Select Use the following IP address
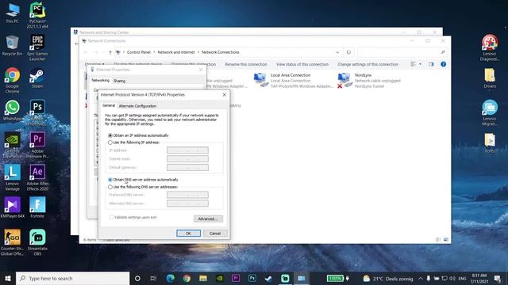Viewport: 508px width, 285px height. click(134, 142)
